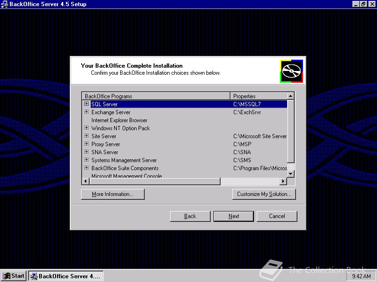This screenshot has width=377, height=282.
Task: Click the 9:42 AM taskbar clock
Action: [x=361, y=276]
